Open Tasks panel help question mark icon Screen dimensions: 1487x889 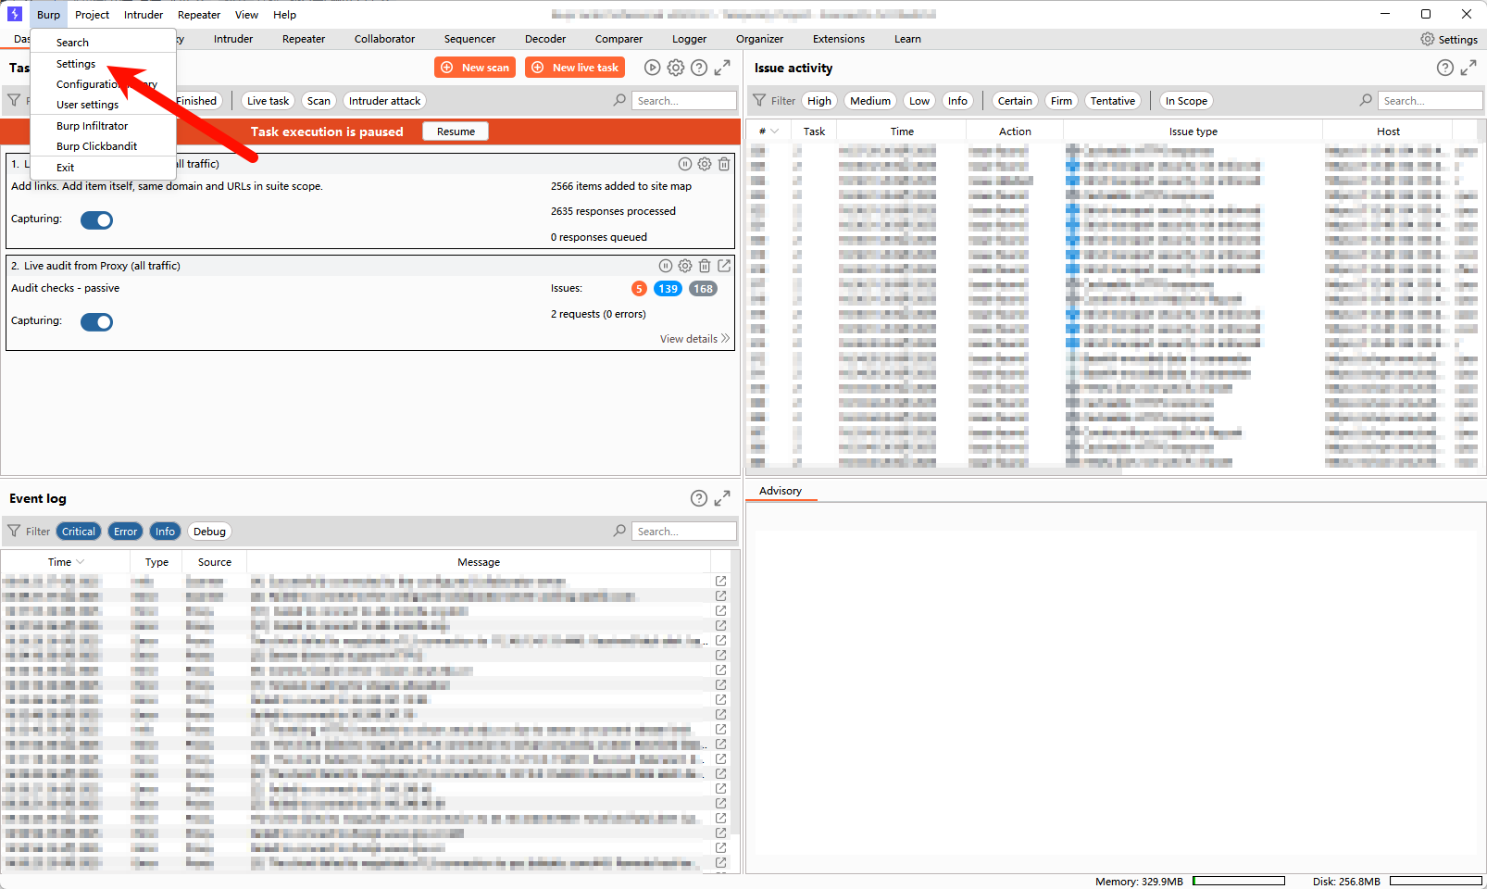[699, 68]
